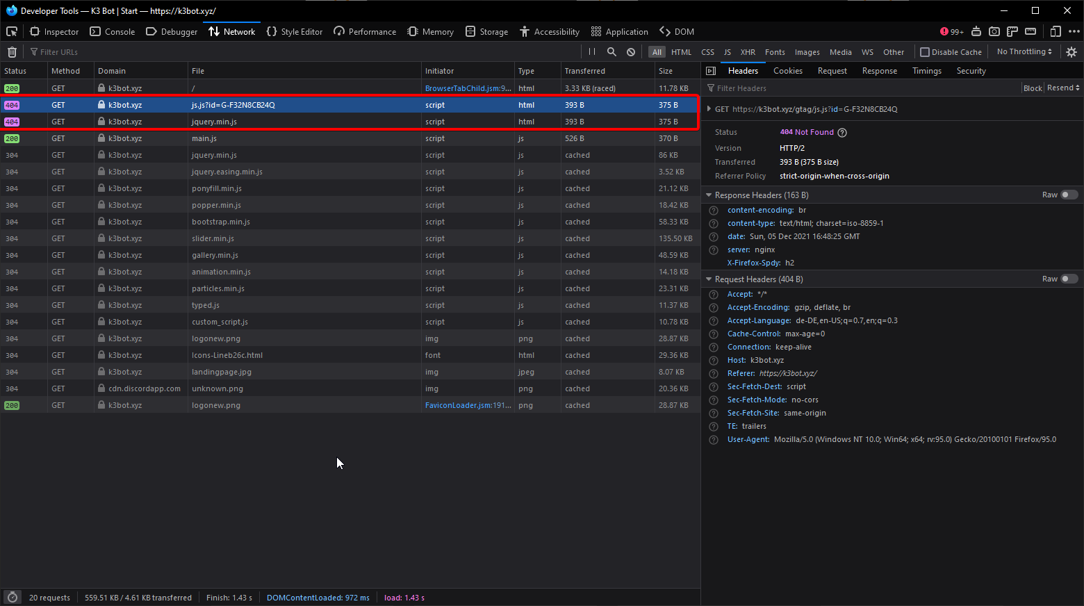Screen dimensions: 1084x606
Task: Open the request blocking icon
Action: [x=631, y=52]
